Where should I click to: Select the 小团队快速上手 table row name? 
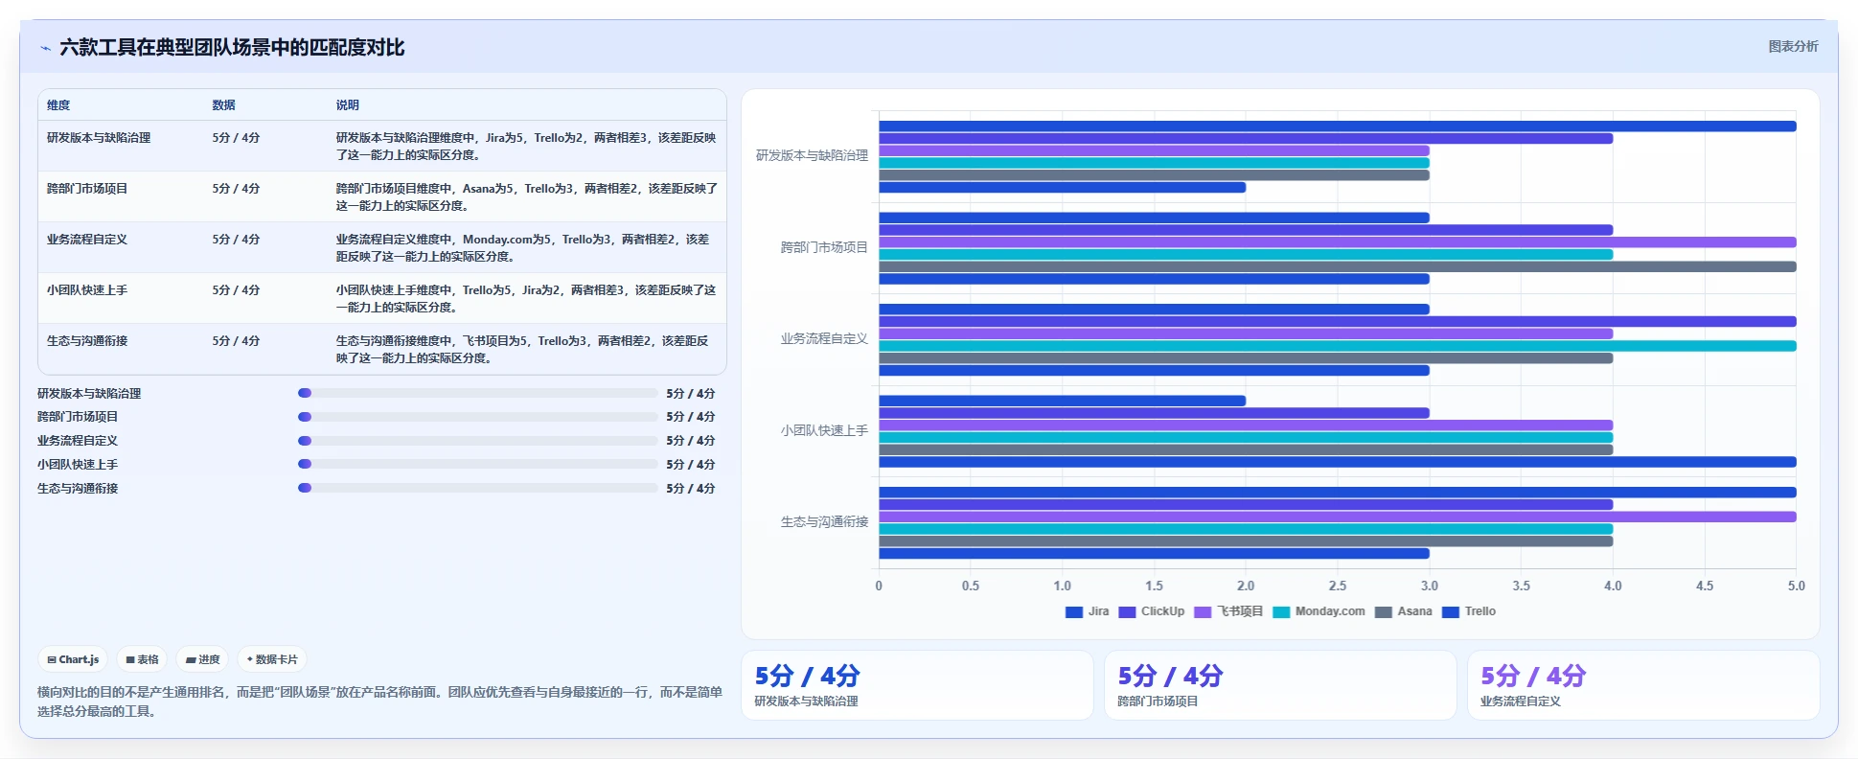(87, 290)
